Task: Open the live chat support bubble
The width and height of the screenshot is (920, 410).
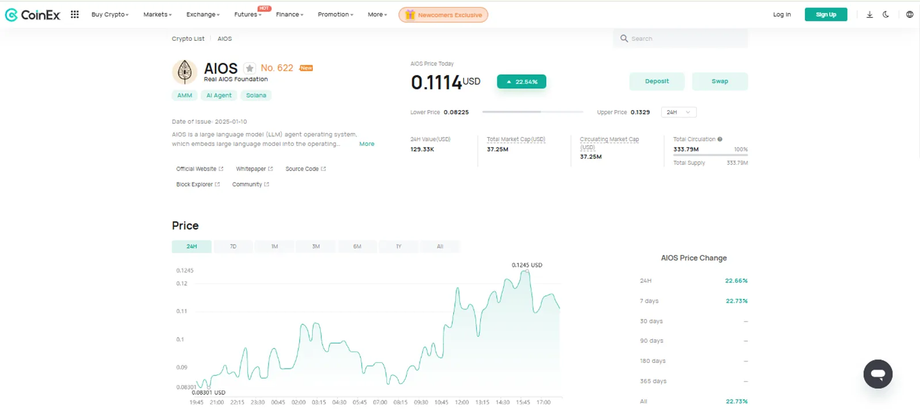Action: click(x=877, y=374)
